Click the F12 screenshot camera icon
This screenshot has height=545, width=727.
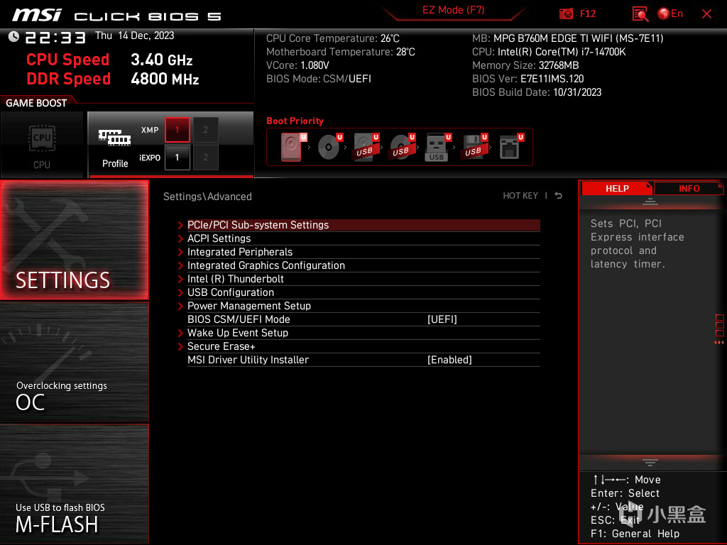coord(566,14)
